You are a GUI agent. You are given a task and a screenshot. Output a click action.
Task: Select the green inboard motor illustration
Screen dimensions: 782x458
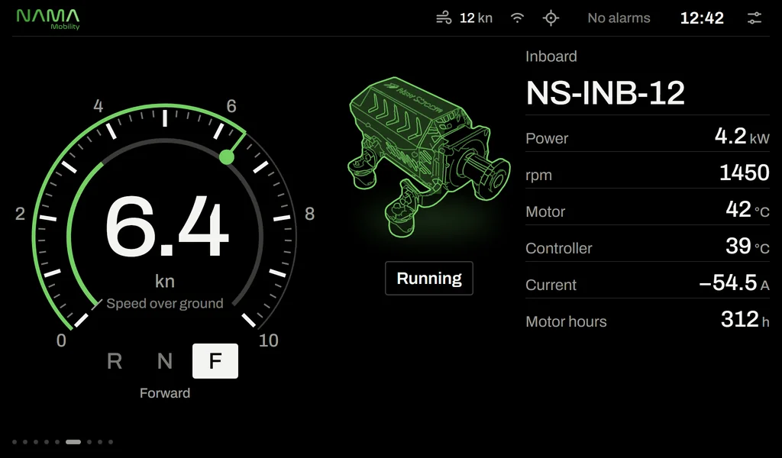tap(429, 156)
